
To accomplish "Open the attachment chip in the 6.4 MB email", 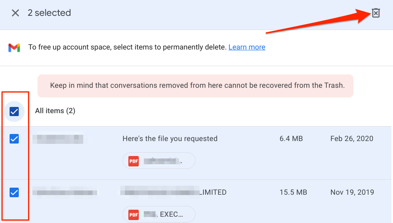I will click(159, 161).
